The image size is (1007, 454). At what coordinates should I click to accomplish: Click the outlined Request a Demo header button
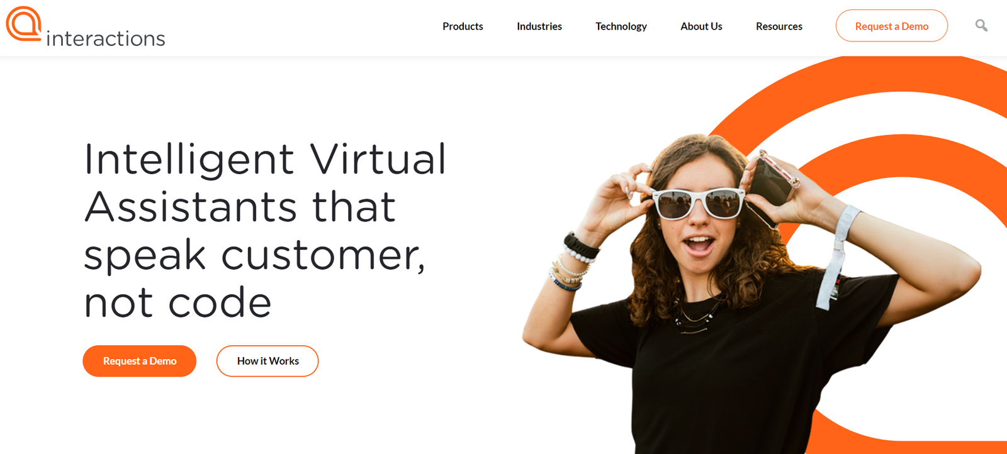(x=892, y=26)
